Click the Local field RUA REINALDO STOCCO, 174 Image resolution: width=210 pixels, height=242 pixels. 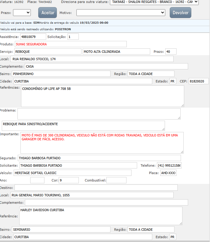tap(92, 59)
